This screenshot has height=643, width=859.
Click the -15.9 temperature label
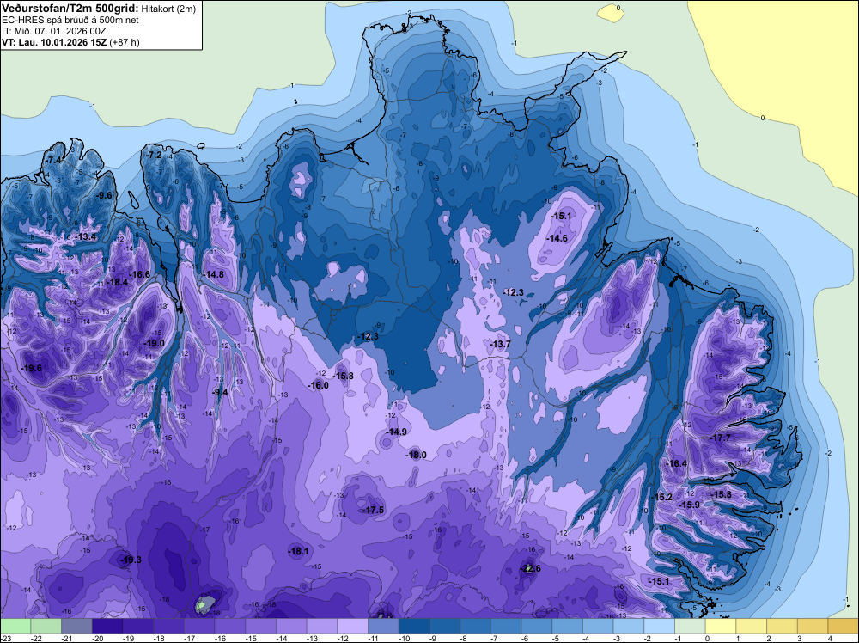point(689,505)
